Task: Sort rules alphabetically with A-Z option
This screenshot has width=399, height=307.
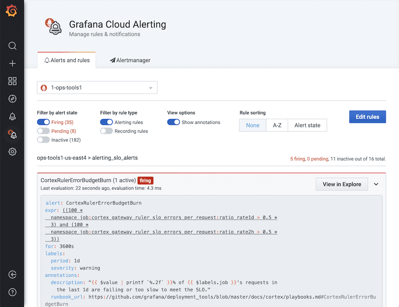Action: click(x=277, y=125)
